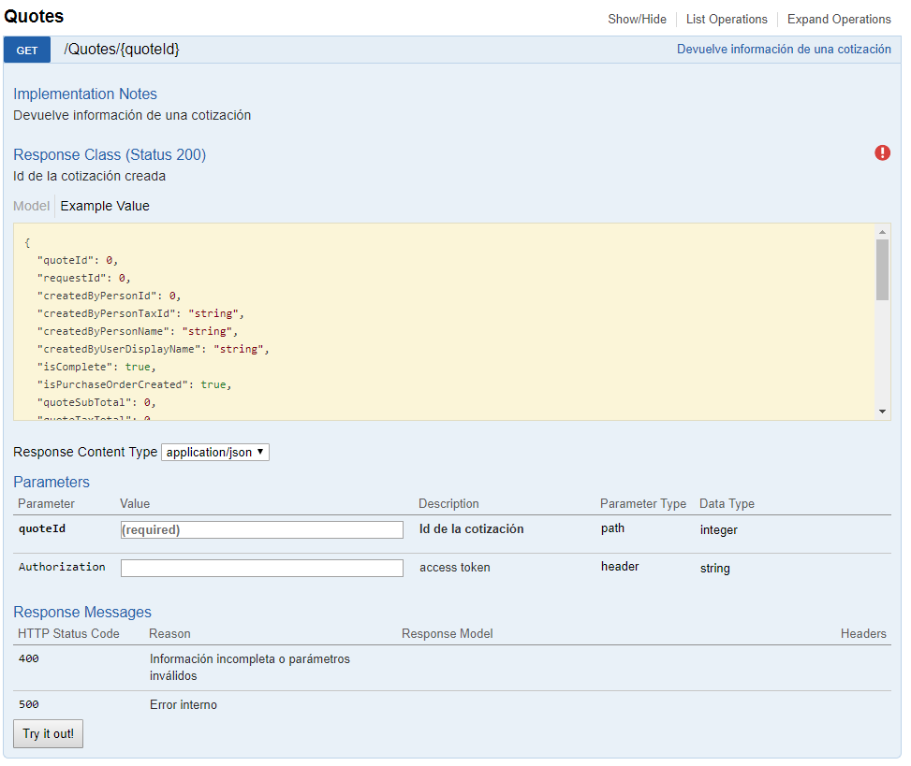Viewport: 911px width, 766px height.
Task: Click the Parameters section heading
Action: [51, 482]
